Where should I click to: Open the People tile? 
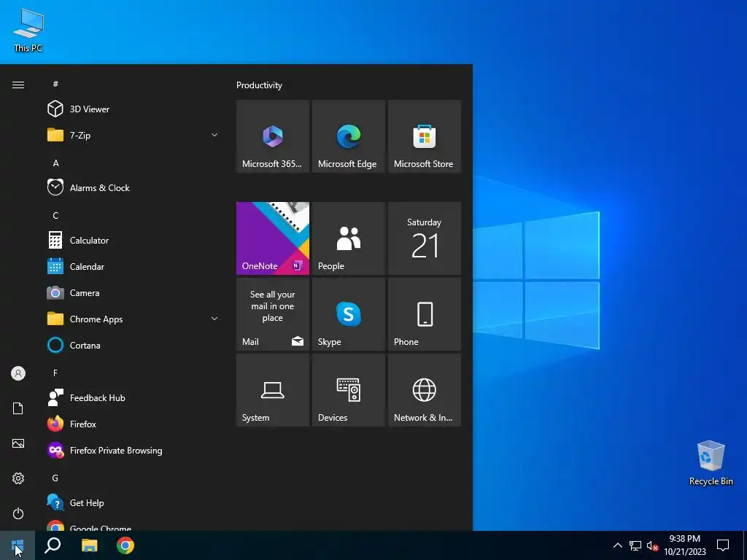pos(348,238)
